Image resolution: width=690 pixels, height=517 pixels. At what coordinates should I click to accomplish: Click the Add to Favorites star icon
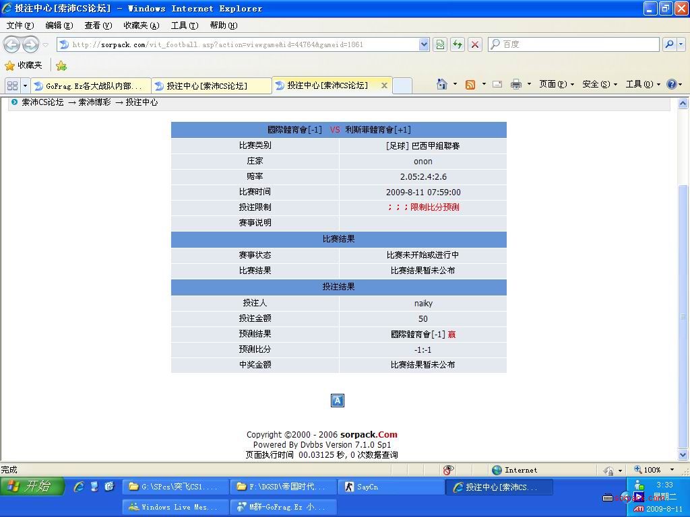(x=61, y=65)
